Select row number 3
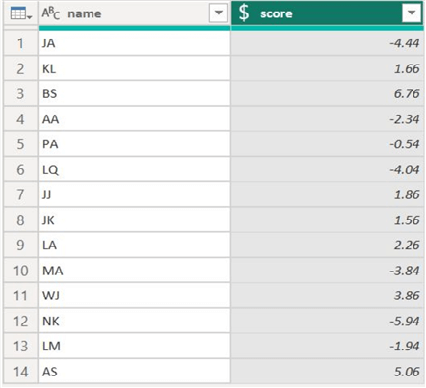 (20, 93)
